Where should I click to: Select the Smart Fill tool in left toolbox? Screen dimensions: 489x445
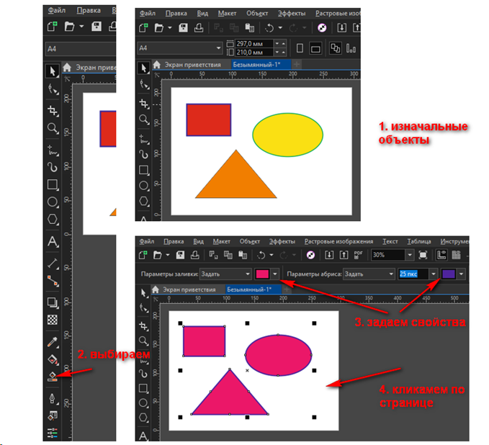click(53, 377)
